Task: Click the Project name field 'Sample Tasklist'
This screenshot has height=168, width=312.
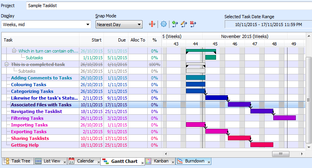Action: 169,6
